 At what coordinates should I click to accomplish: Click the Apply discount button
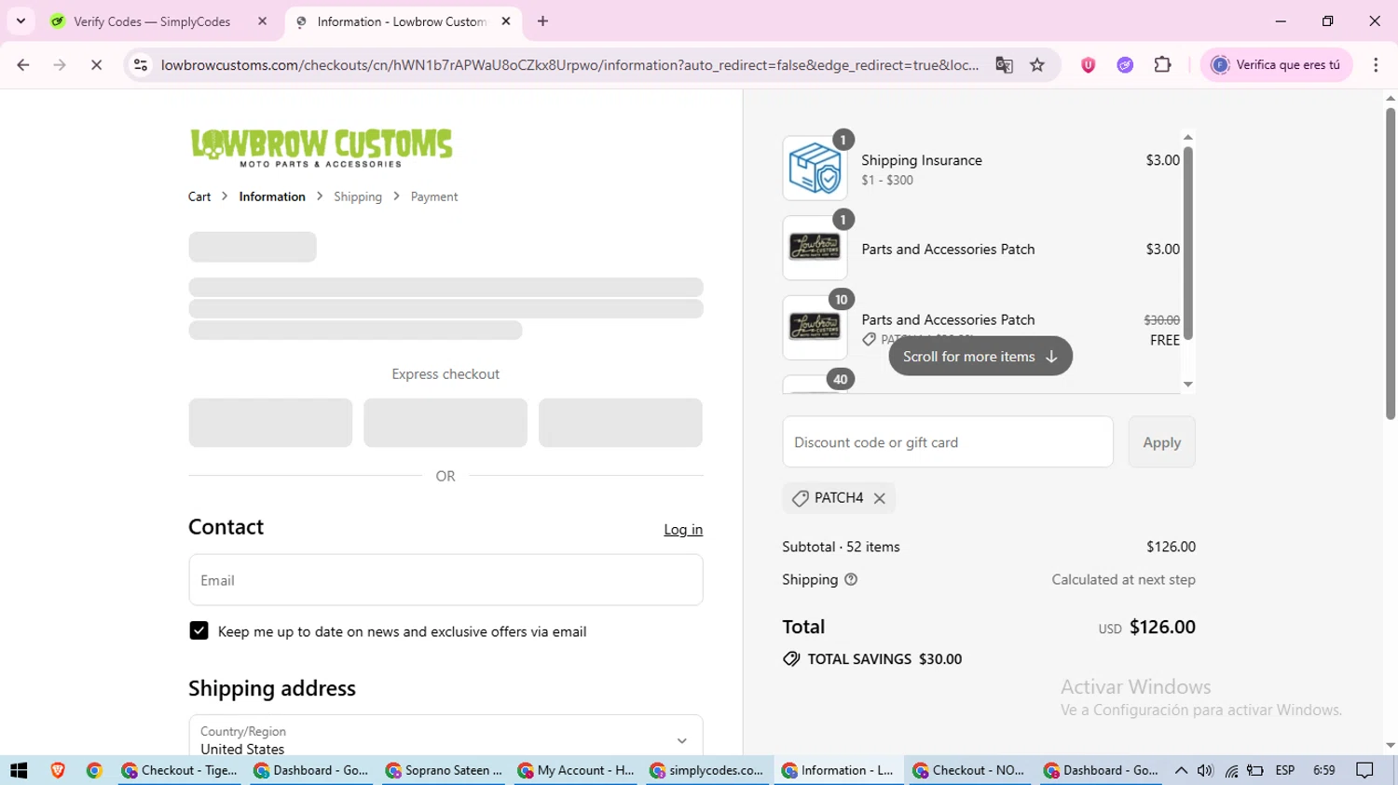pos(1161,442)
